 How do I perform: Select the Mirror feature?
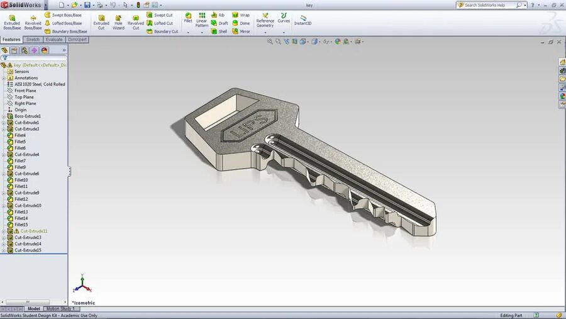(x=241, y=31)
